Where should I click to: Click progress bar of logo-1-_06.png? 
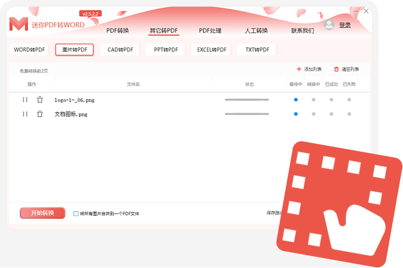[247, 100]
